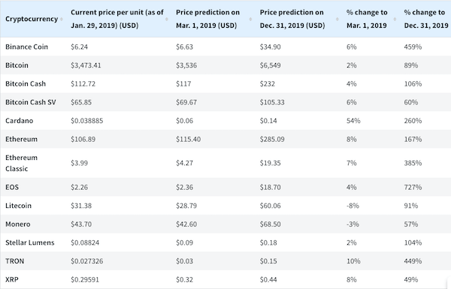Select the Cryptocurrency column header

pyautogui.click(x=32, y=19)
